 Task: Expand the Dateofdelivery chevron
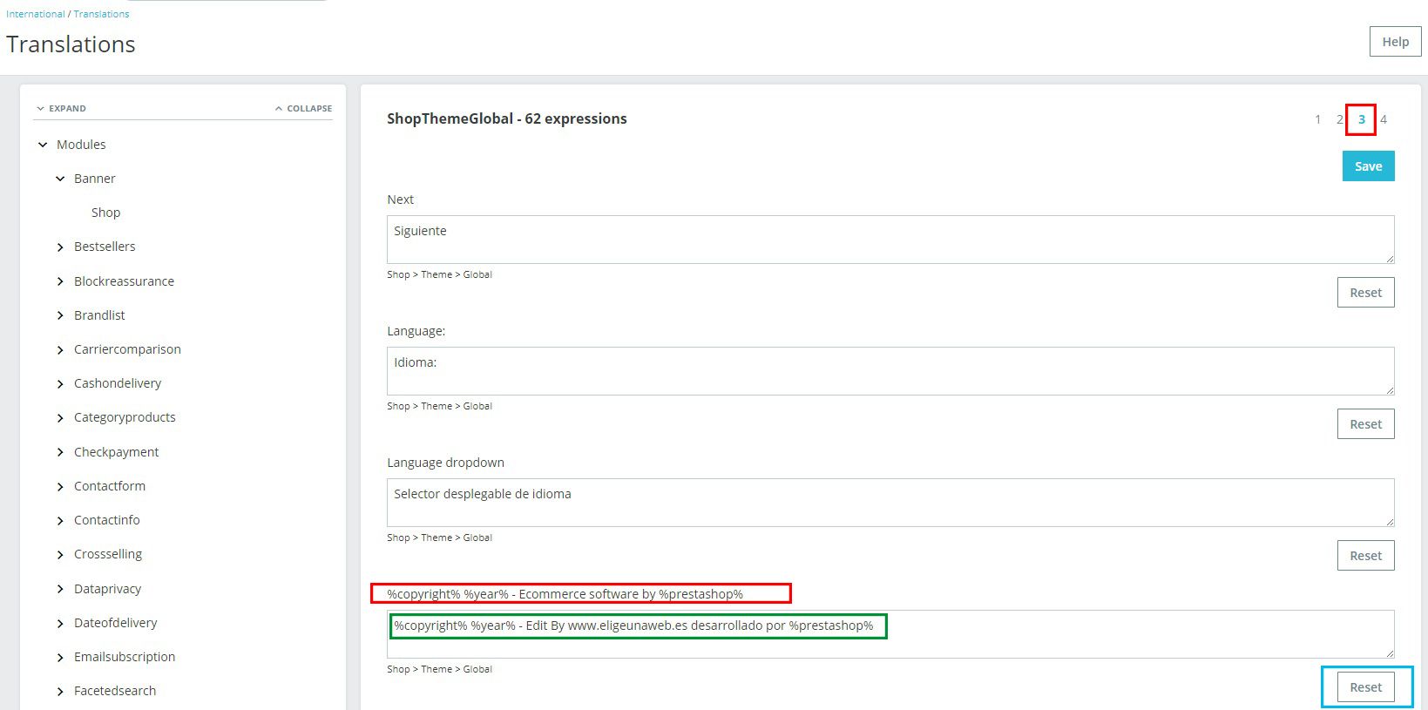pos(60,624)
